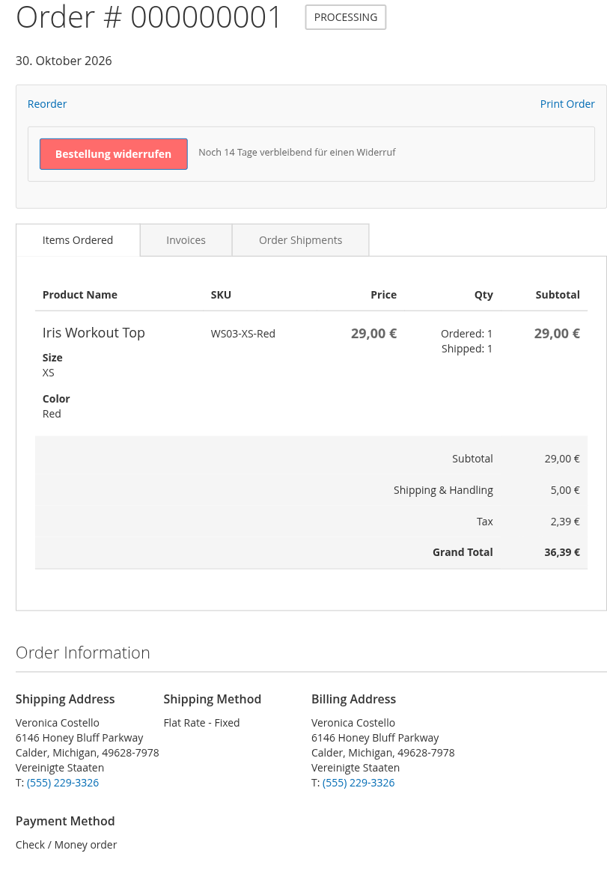Click the 29,00 € value in the Price column
Screen dimensions: 607x880
[x=374, y=334]
